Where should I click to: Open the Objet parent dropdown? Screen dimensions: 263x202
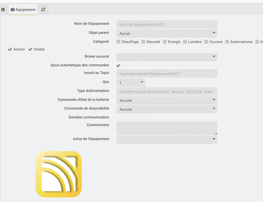point(166,34)
